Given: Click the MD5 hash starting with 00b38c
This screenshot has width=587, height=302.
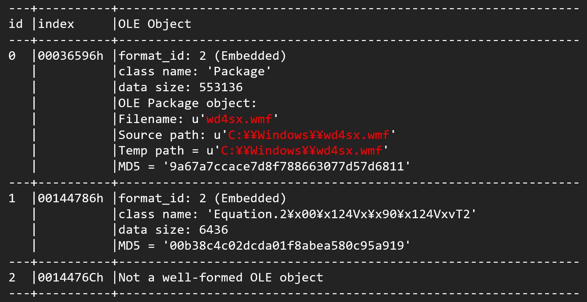Looking at the screenshot, I should 287,246.
